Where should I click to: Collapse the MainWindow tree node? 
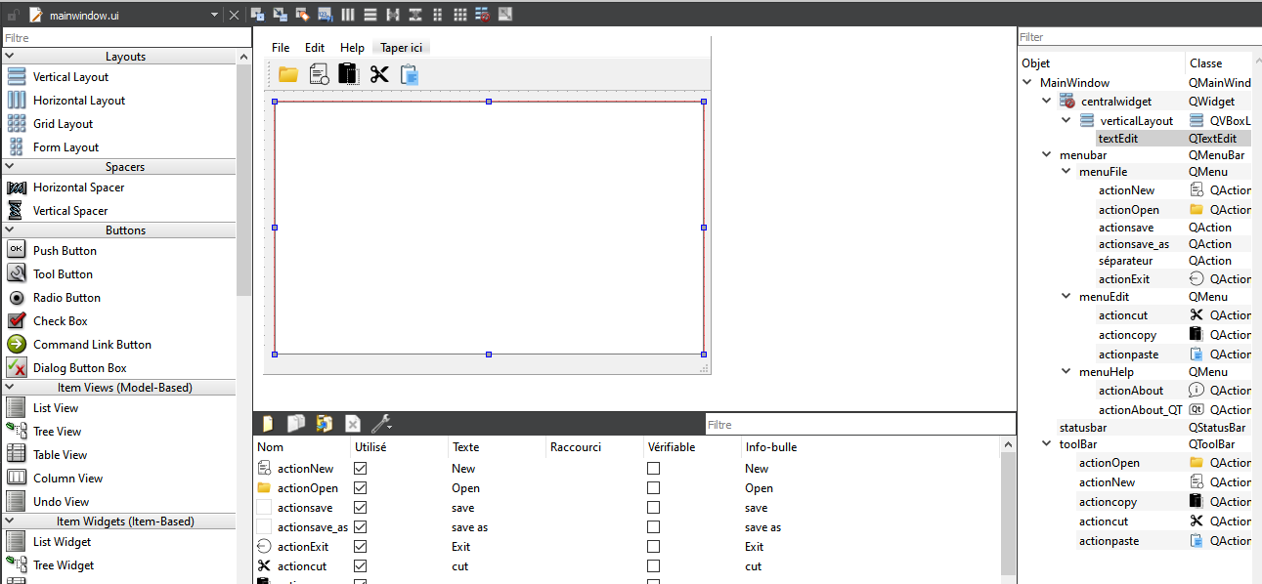(1027, 83)
